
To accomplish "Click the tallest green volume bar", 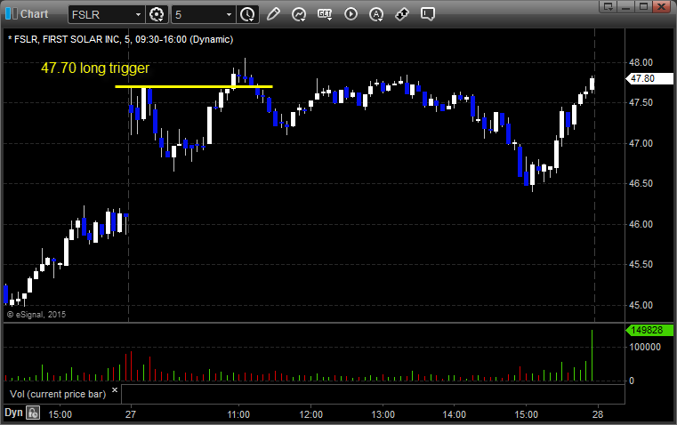I will tap(592, 356).
